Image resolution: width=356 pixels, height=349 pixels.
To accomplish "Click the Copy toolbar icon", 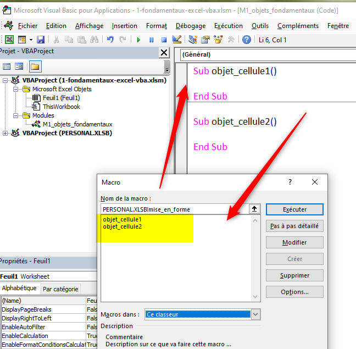I will (x=69, y=40).
